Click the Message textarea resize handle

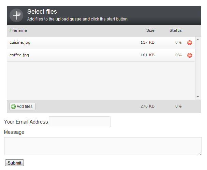tap(200, 154)
